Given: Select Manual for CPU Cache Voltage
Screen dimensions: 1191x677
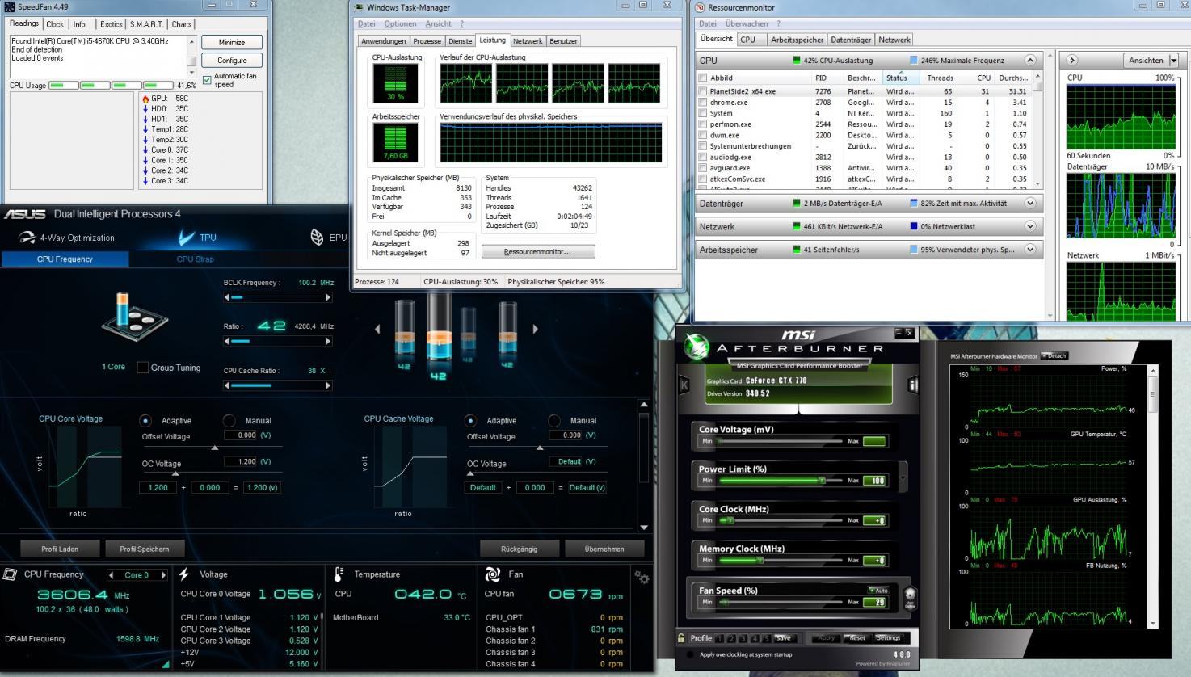Looking at the screenshot, I should click(x=554, y=421).
